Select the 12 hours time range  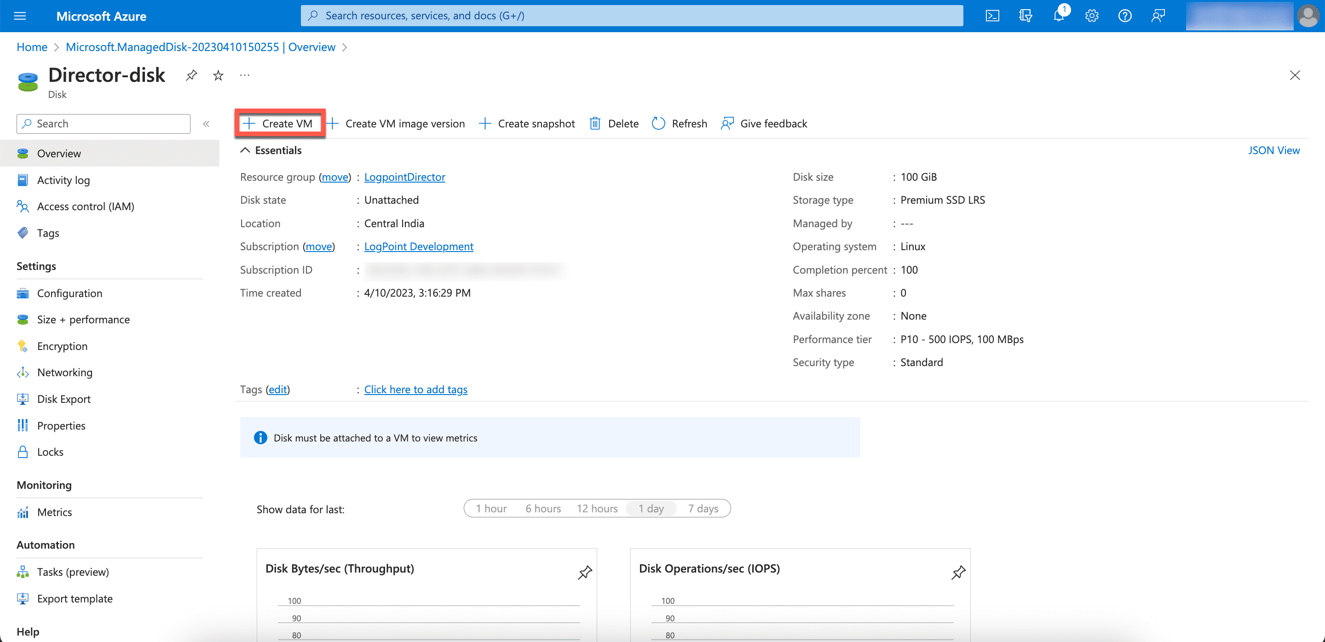(x=597, y=508)
